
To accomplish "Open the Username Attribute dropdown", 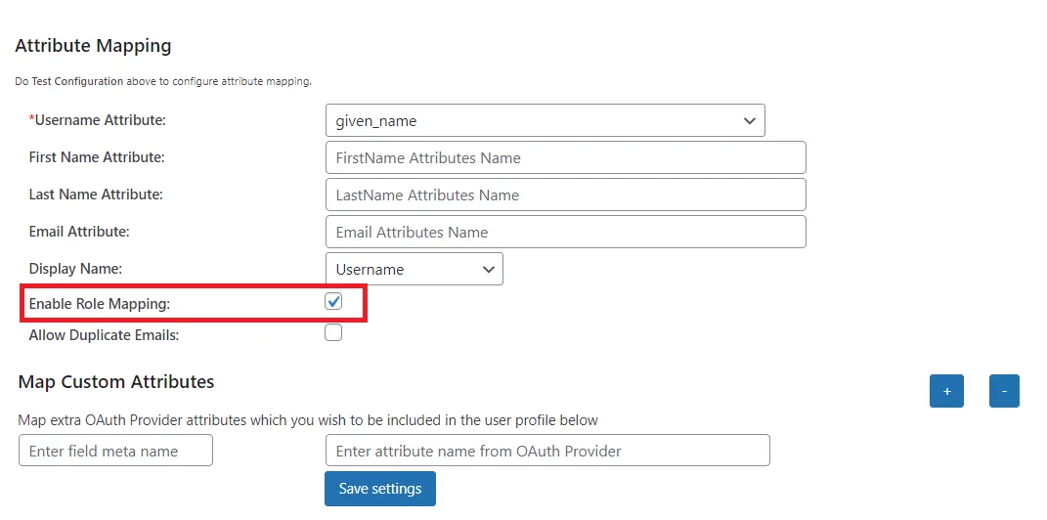I will point(545,121).
